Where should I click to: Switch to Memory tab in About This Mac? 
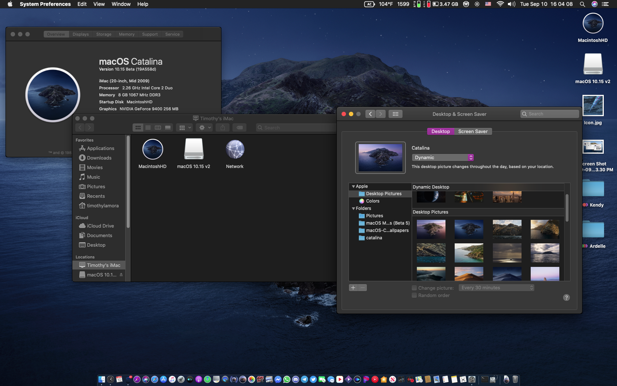coord(127,34)
